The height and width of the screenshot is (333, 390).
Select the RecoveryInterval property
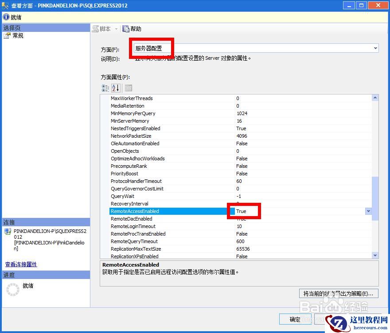click(x=129, y=204)
